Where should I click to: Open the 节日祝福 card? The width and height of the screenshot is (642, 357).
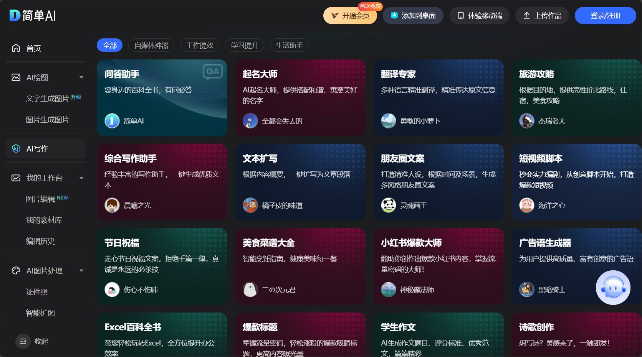(x=162, y=267)
